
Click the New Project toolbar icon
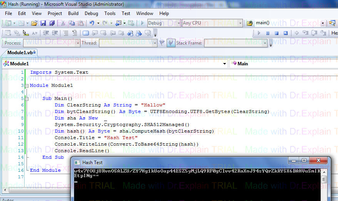click(x=8, y=23)
